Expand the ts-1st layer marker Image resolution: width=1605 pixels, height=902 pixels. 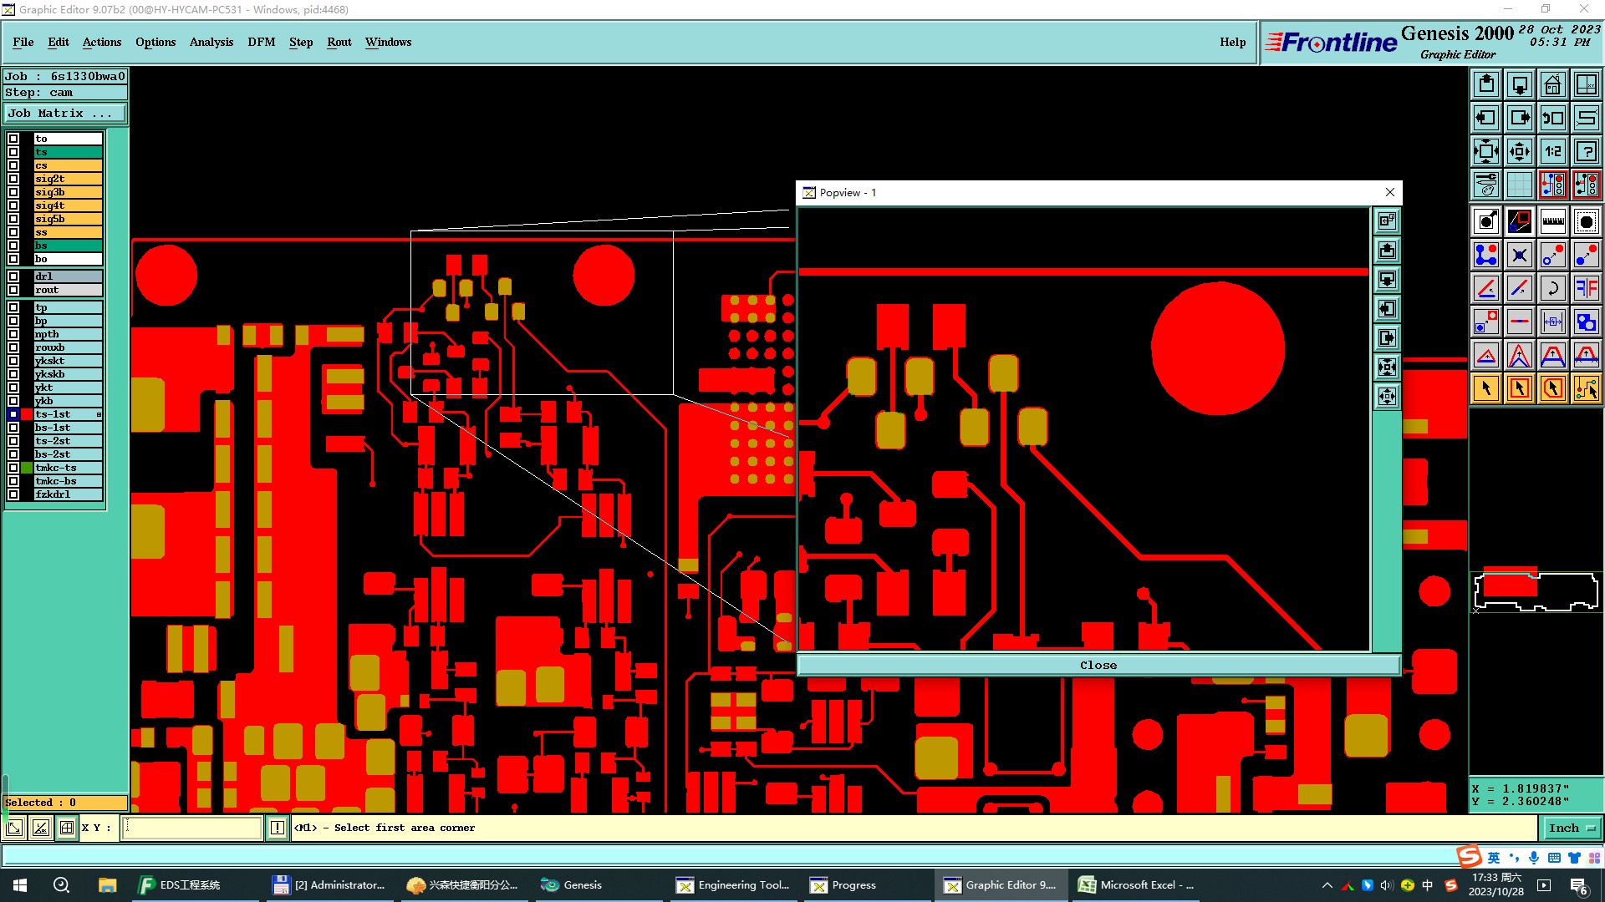[x=99, y=414]
